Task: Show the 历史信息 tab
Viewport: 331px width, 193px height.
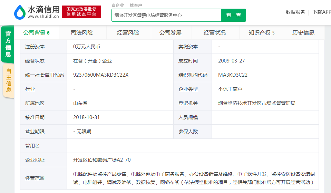Action: pos(303,33)
